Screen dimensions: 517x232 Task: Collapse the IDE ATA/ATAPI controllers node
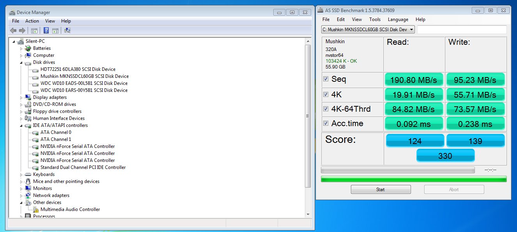(x=22, y=126)
